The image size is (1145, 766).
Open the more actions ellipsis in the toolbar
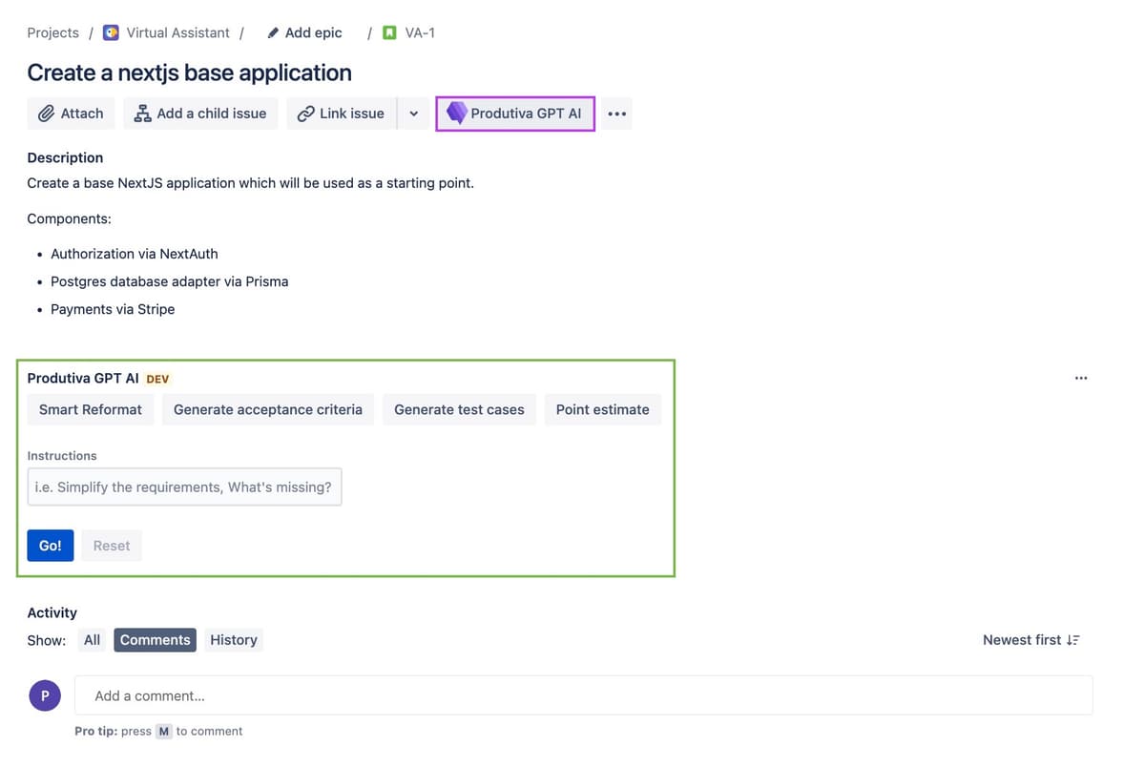[617, 114]
